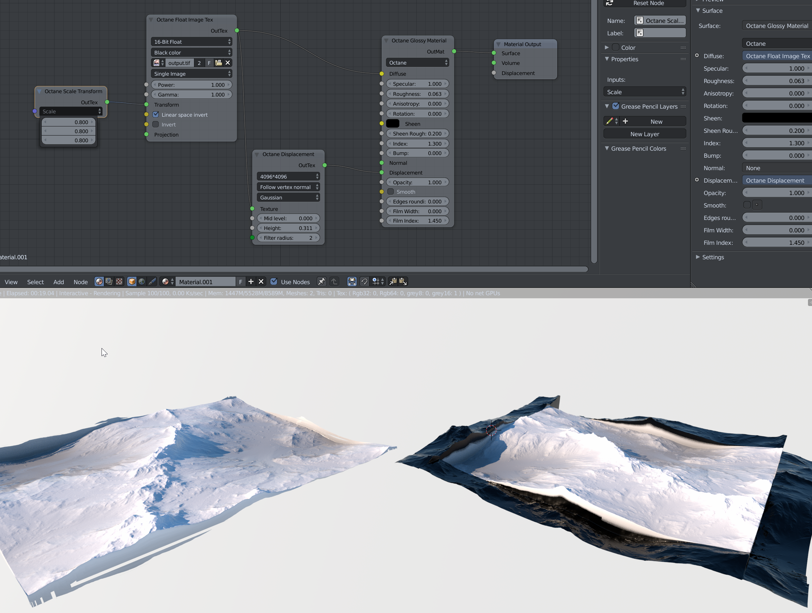Copy selected nodes to clipboard icon
812x613 pixels.
point(393,281)
